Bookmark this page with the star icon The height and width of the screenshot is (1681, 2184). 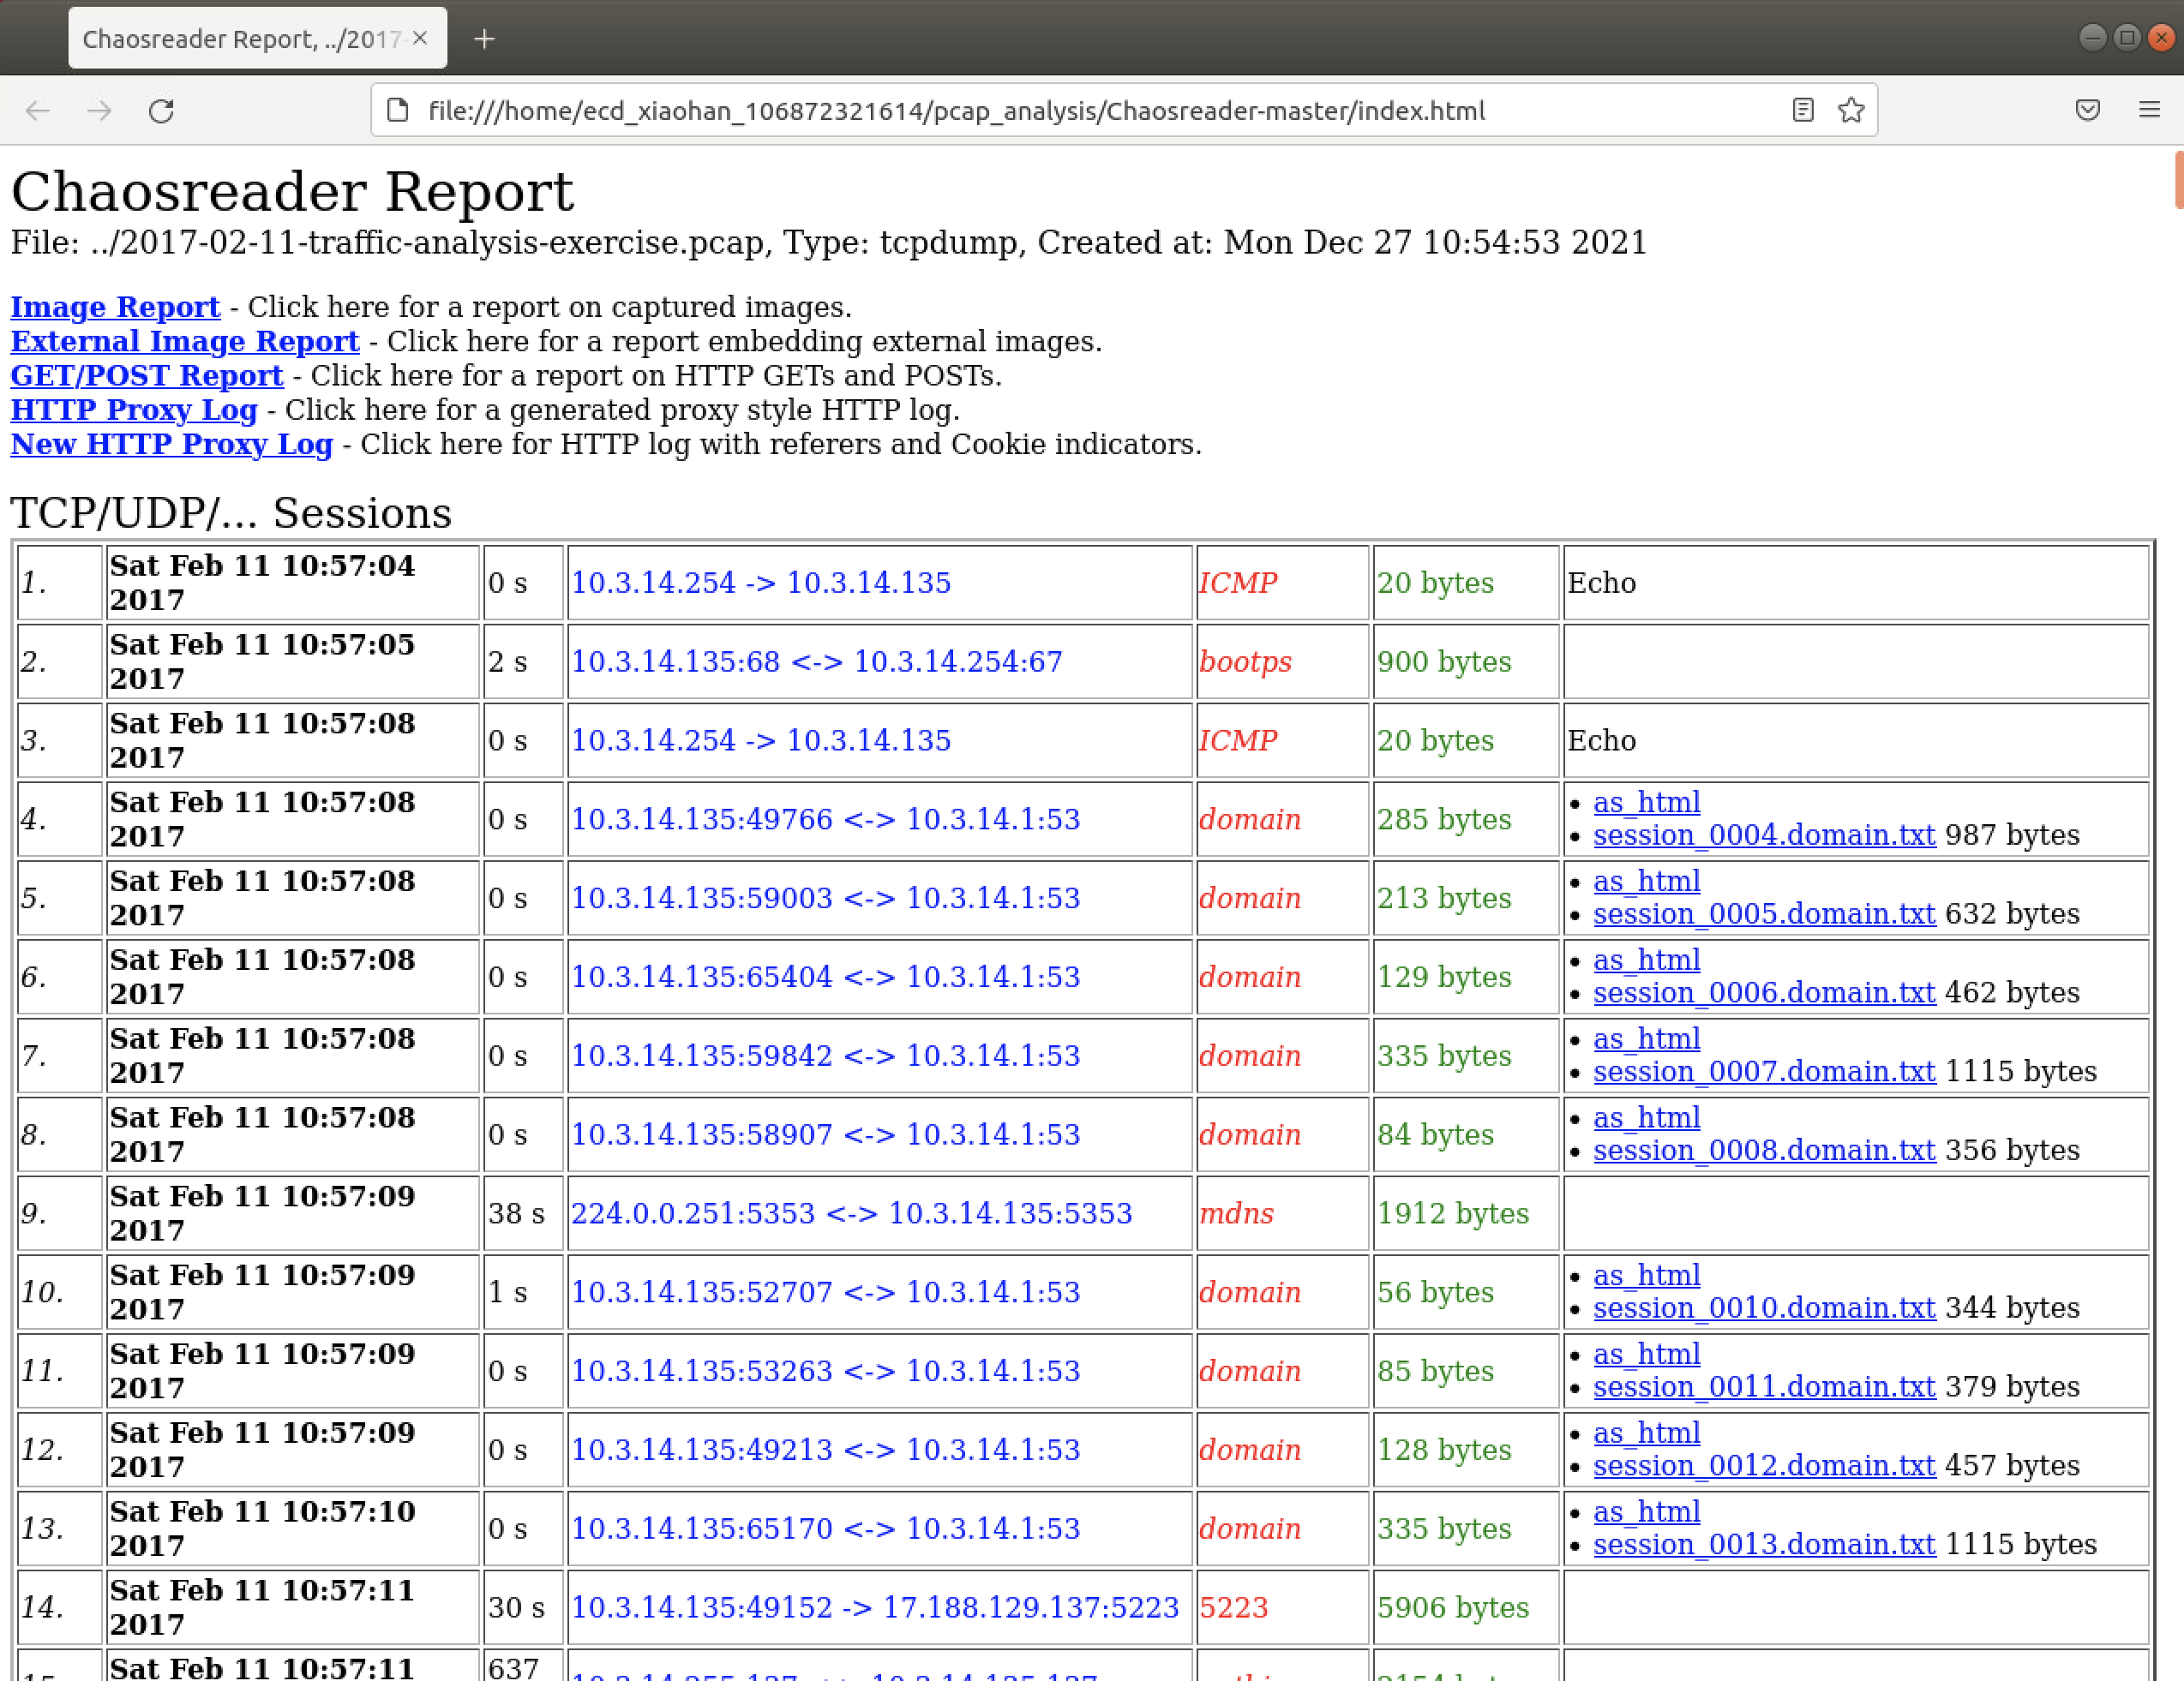click(1850, 110)
